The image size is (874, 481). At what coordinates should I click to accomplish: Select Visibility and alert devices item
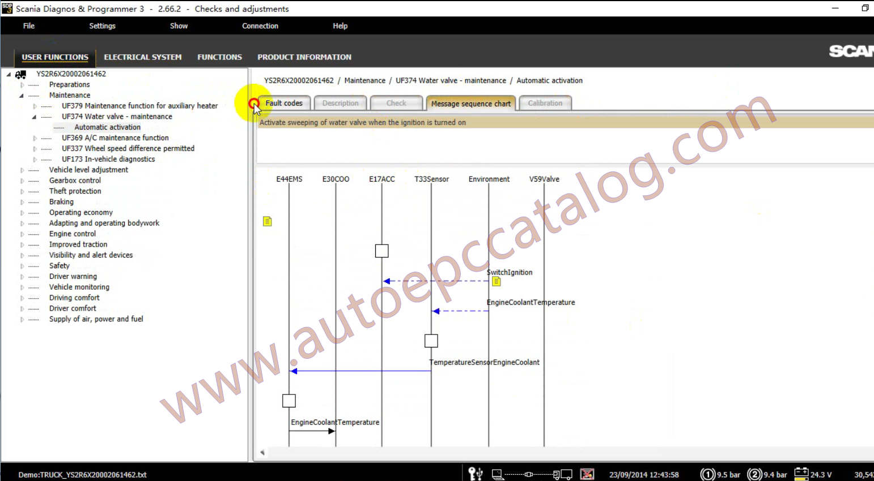(91, 255)
